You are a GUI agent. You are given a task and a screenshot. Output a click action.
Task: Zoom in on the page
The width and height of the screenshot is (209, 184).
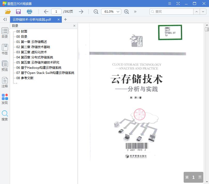(x=126, y=12)
